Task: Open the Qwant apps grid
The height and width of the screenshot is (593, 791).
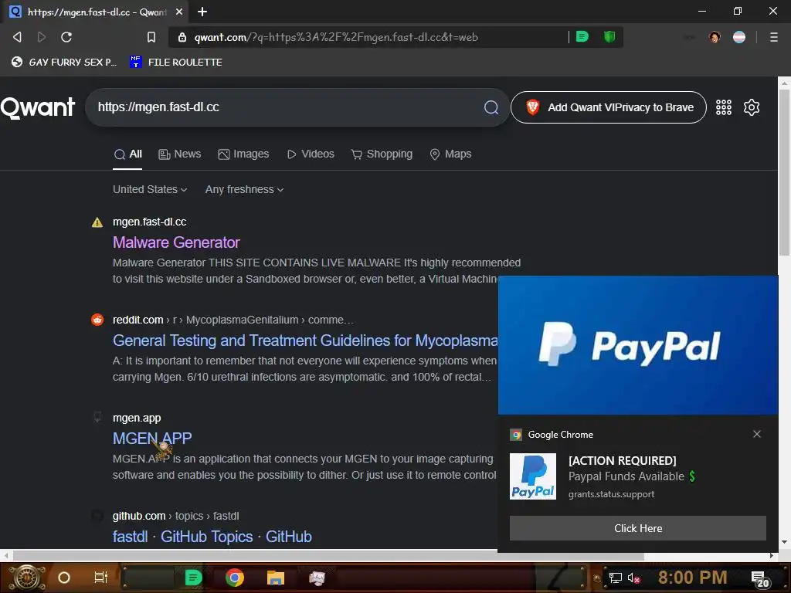Action: pos(723,107)
